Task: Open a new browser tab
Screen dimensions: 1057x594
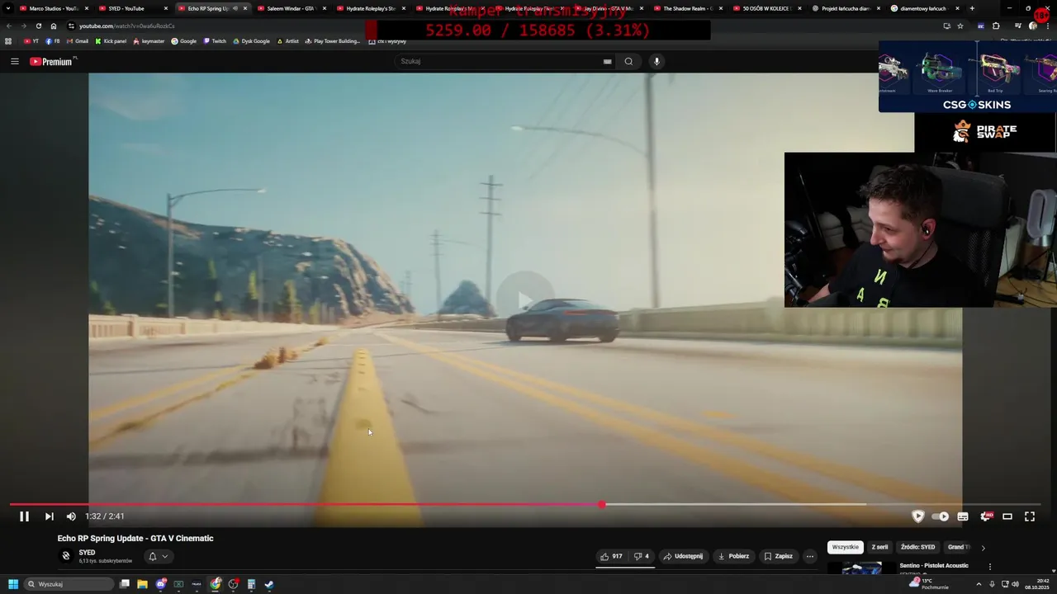Action: click(972, 8)
